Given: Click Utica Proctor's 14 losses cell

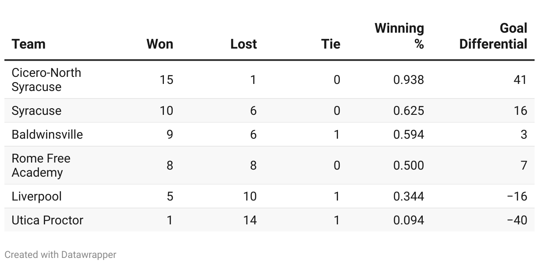Looking at the screenshot, I should [250, 220].
